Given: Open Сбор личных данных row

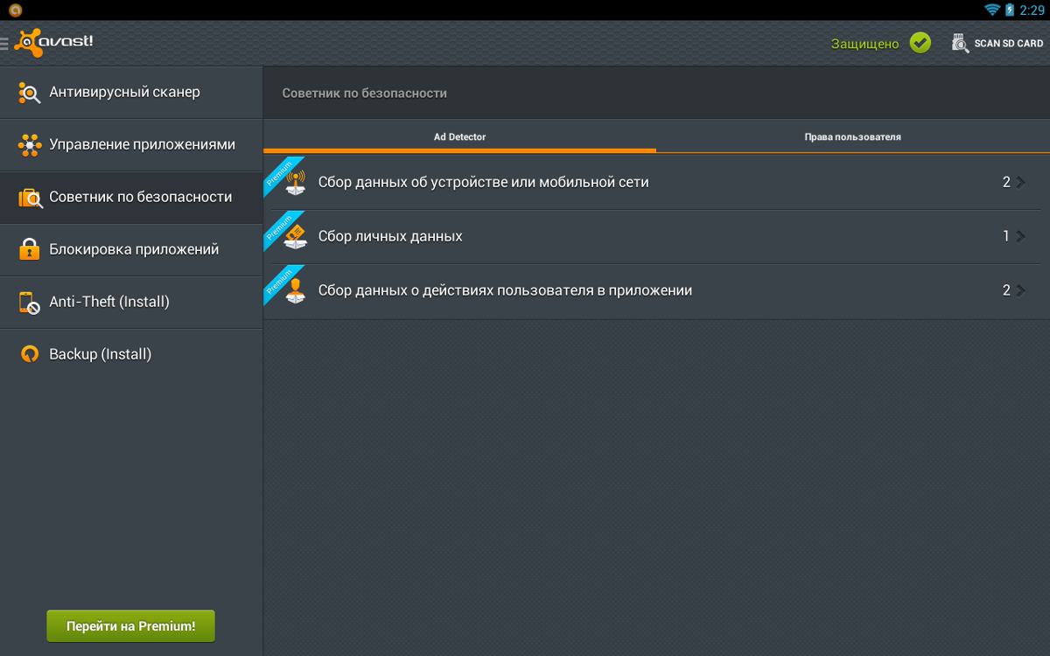Looking at the screenshot, I should coord(656,236).
